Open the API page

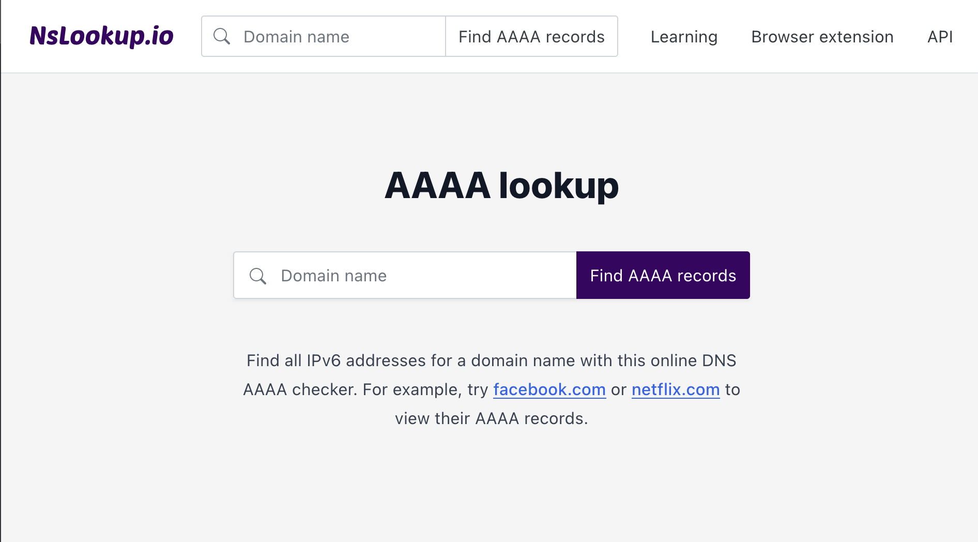point(940,36)
